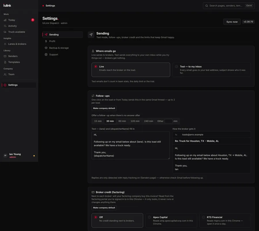Open the Templates library

click(19, 62)
